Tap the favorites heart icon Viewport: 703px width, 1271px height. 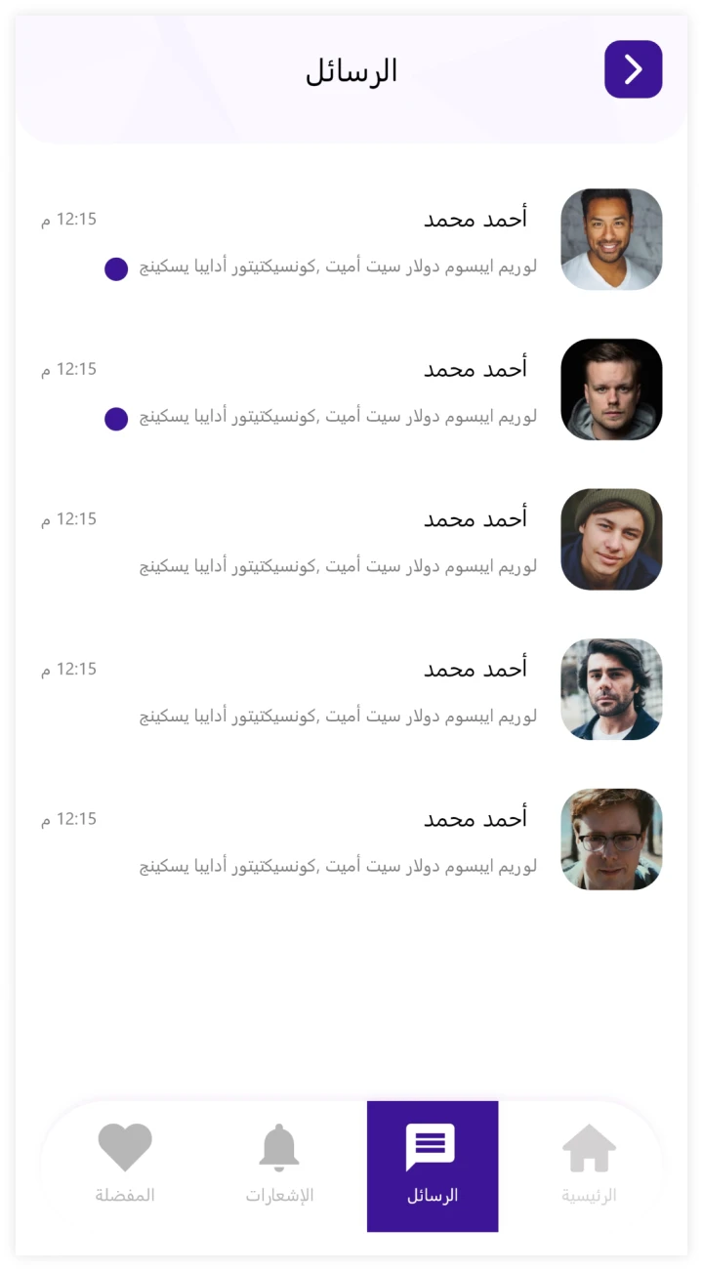(125, 1147)
